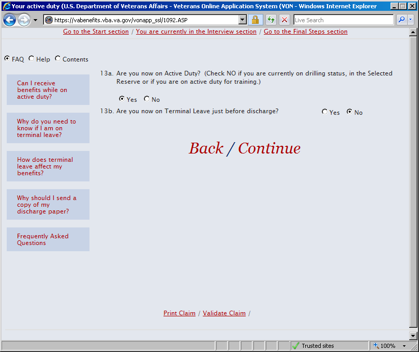This screenshot has width=419, height=352.
Task: Select the Contents radio button
Action: click(x=58, y=58)
